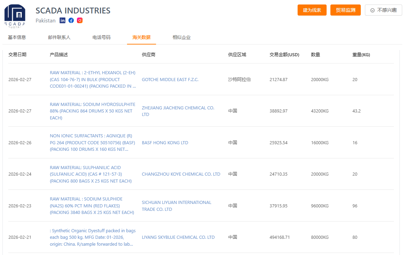Open the Sodium Sulphide product description
This screenshot has width=406, height=255.
point(92,206)
